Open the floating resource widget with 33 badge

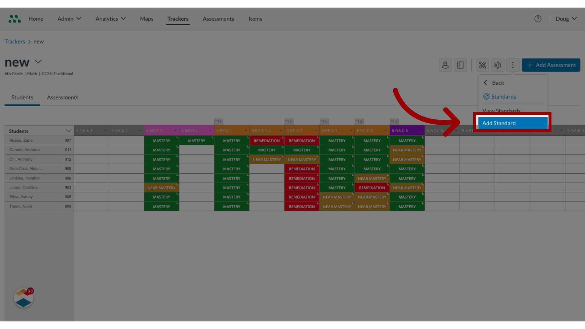tap(23, 298)
